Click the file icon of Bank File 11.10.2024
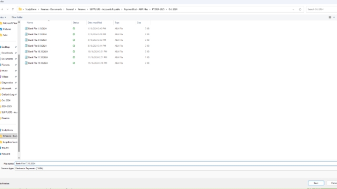The image size is (337, 189). [x=26, y=57]
